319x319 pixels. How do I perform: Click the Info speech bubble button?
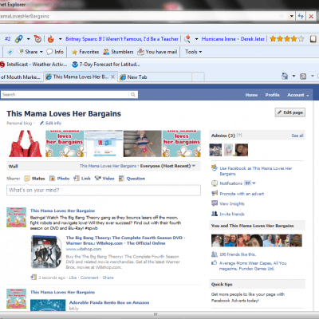click(55, 52)
